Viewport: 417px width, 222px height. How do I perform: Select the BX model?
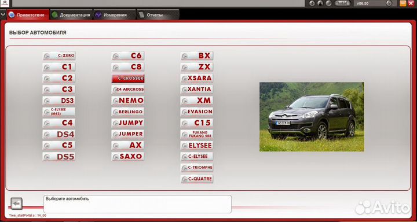click(x=197, y=55)
